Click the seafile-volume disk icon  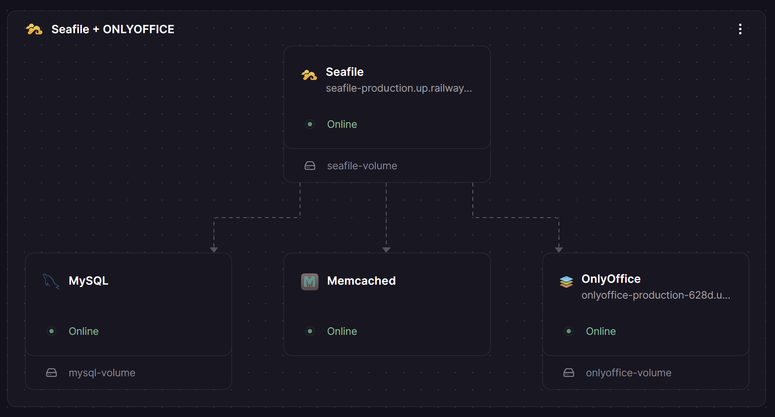(310, 166)
